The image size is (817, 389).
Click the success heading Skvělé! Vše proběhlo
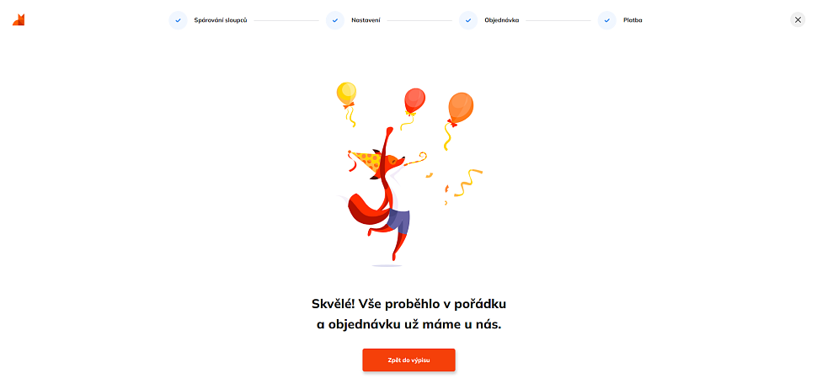(409, 304)
